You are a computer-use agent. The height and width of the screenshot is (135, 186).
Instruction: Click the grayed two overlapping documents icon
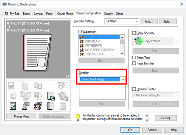[38, 85]
